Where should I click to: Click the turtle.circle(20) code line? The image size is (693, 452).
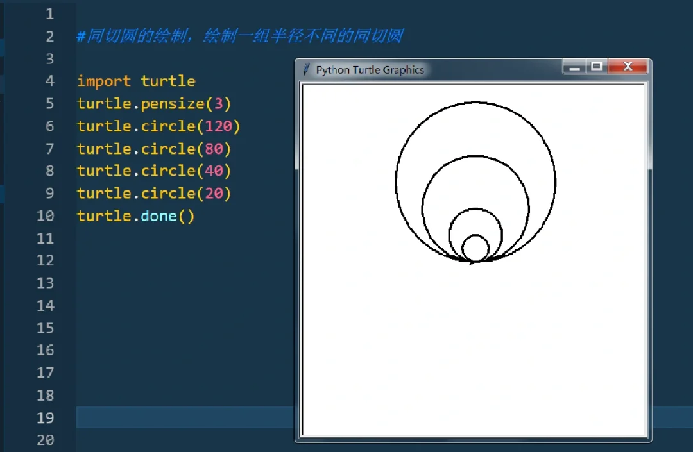154,194
